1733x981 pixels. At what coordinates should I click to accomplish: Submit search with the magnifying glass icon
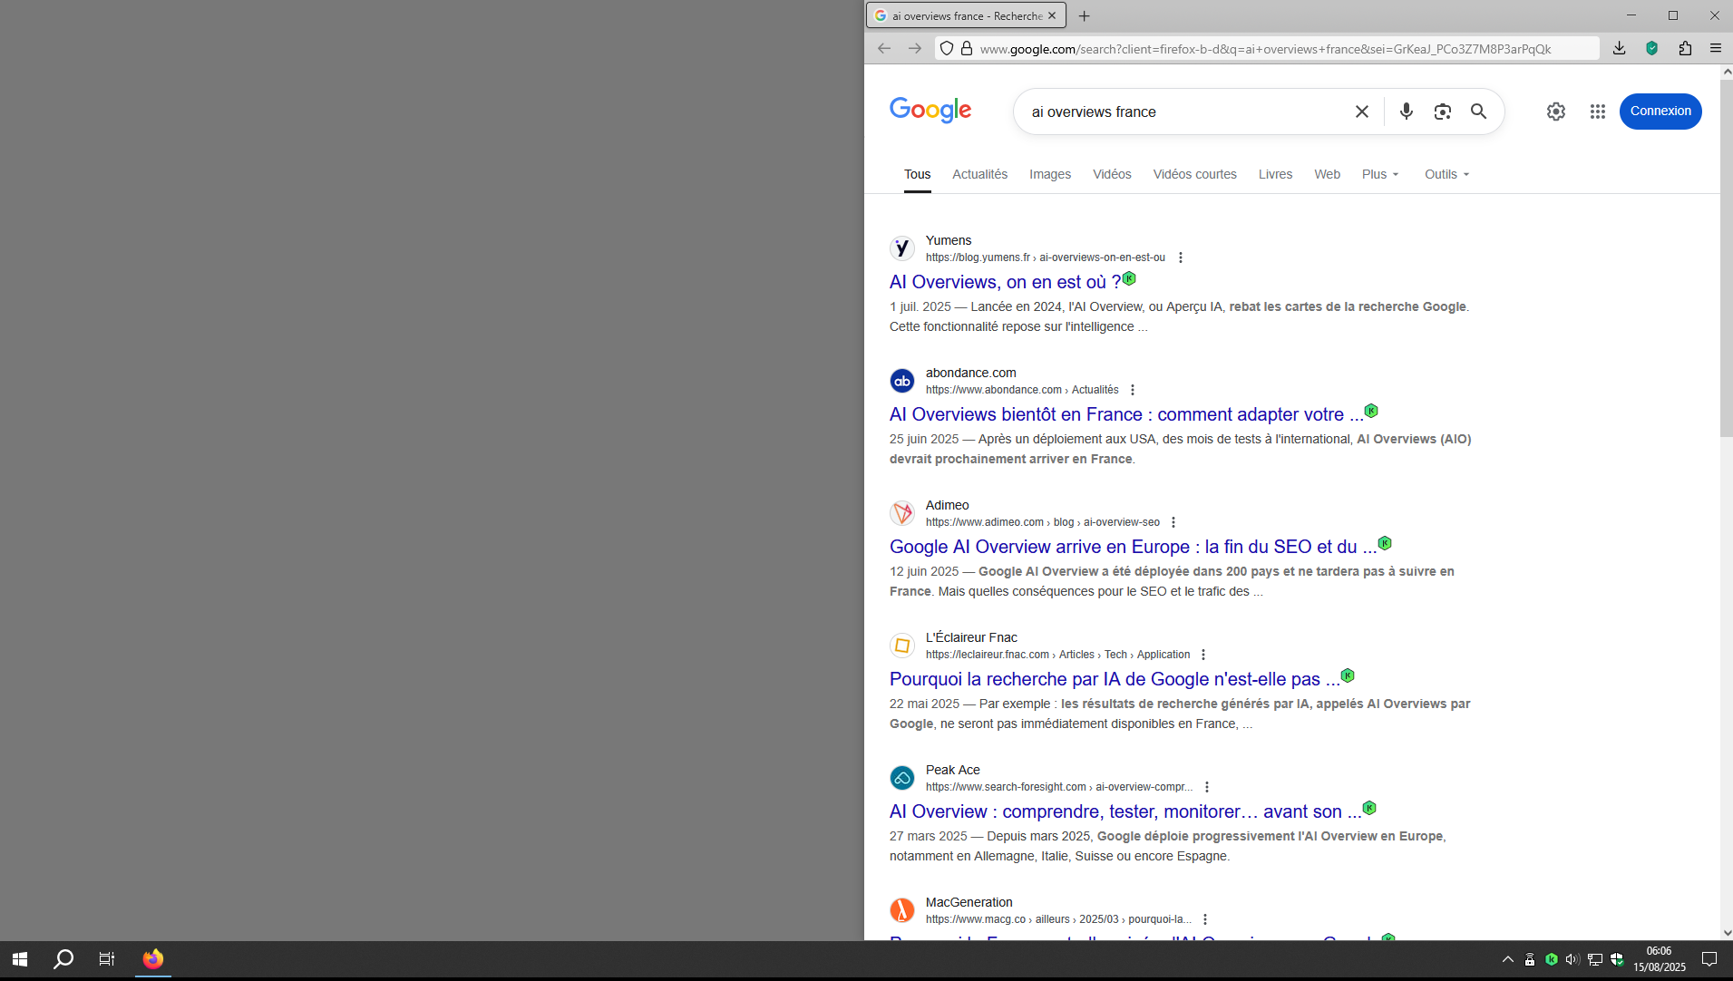pos(1479,112)
